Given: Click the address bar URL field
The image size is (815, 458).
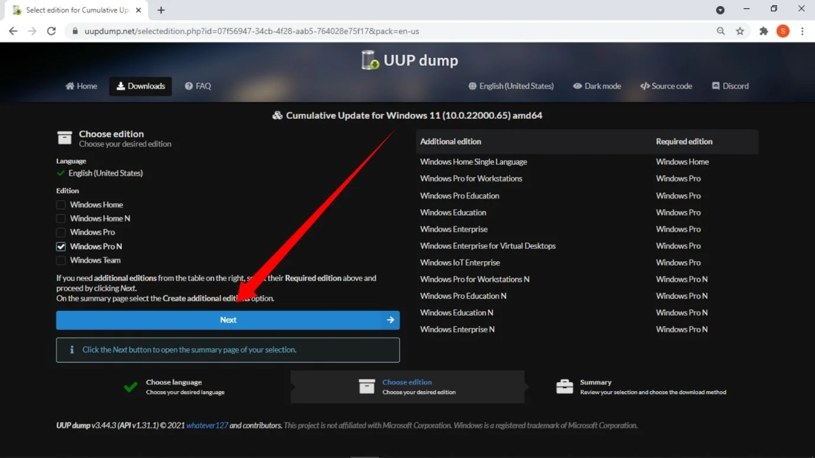Looking at the screenshot, I should coord(391,31).
